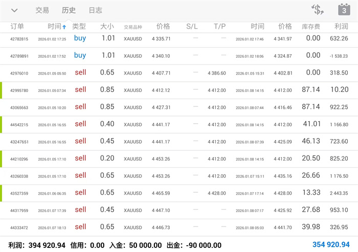Select order 42976010 sell row
This screenshot has width=358, height=252.
[x=179, y=73]
